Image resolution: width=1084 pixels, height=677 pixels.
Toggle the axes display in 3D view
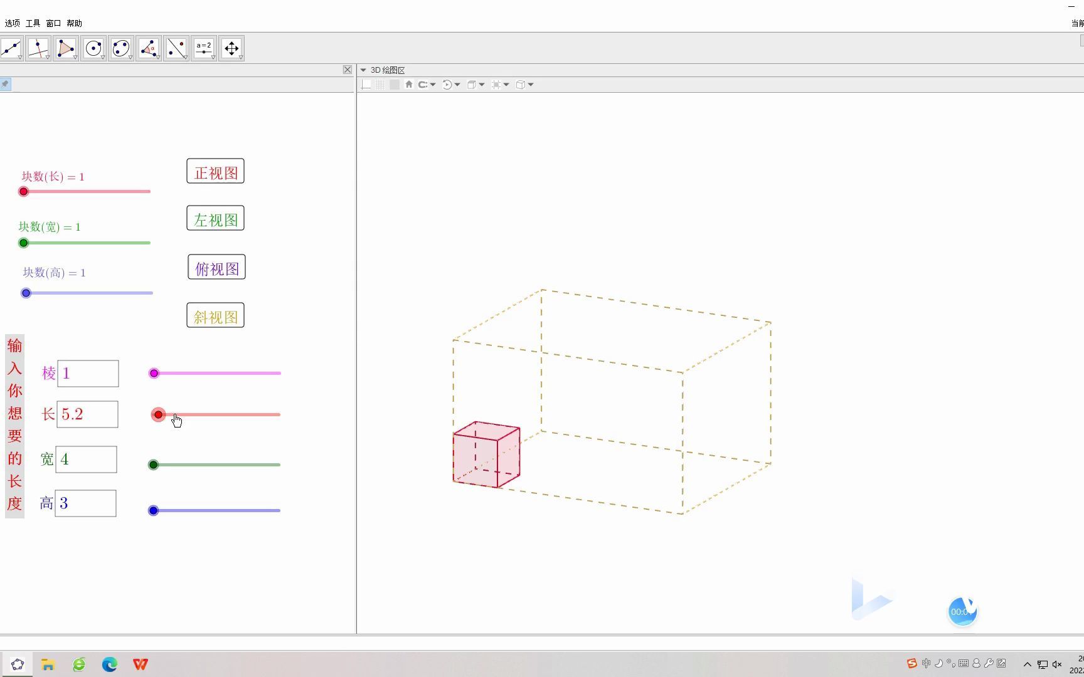coord(366,84)
